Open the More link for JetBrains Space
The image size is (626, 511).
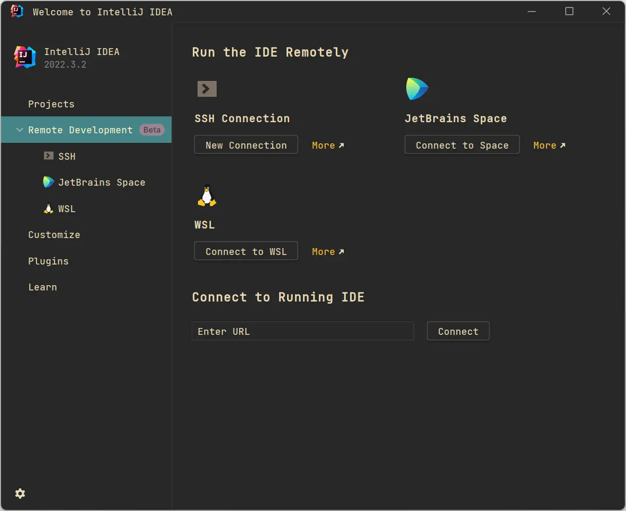pyautogui.click(x=549, y=145)
